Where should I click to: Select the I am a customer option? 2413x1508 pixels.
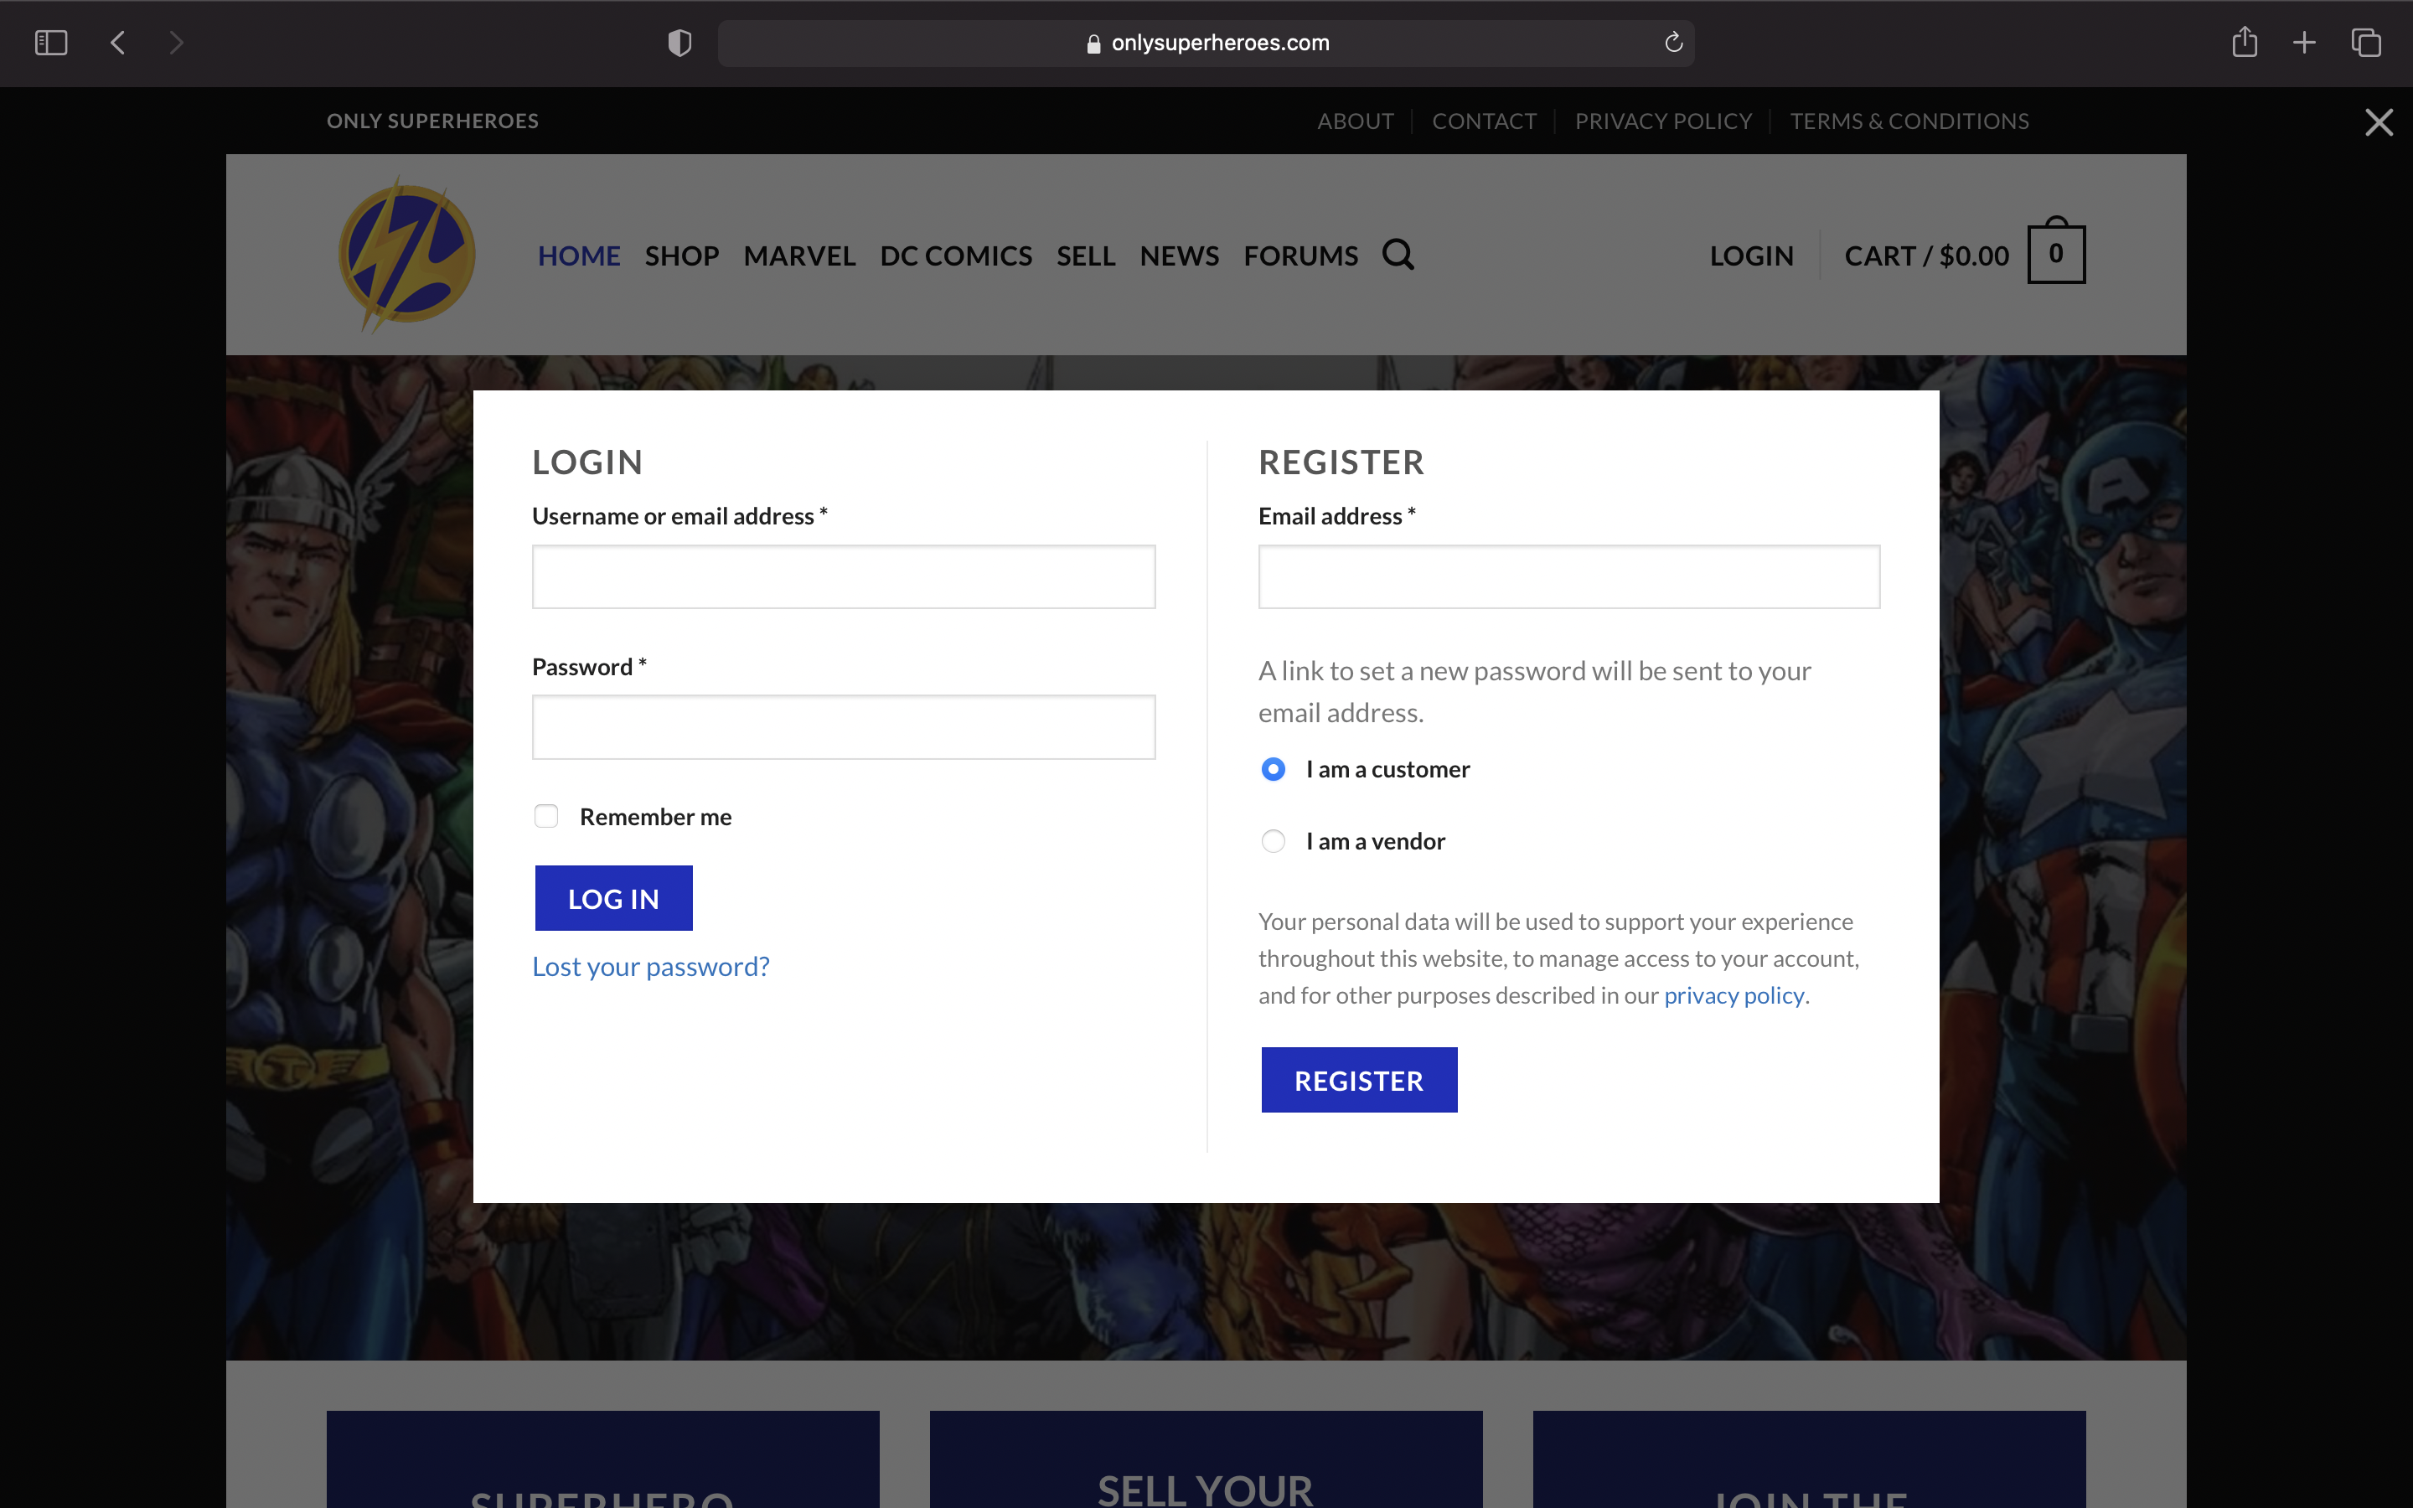tap(1274, 769)
